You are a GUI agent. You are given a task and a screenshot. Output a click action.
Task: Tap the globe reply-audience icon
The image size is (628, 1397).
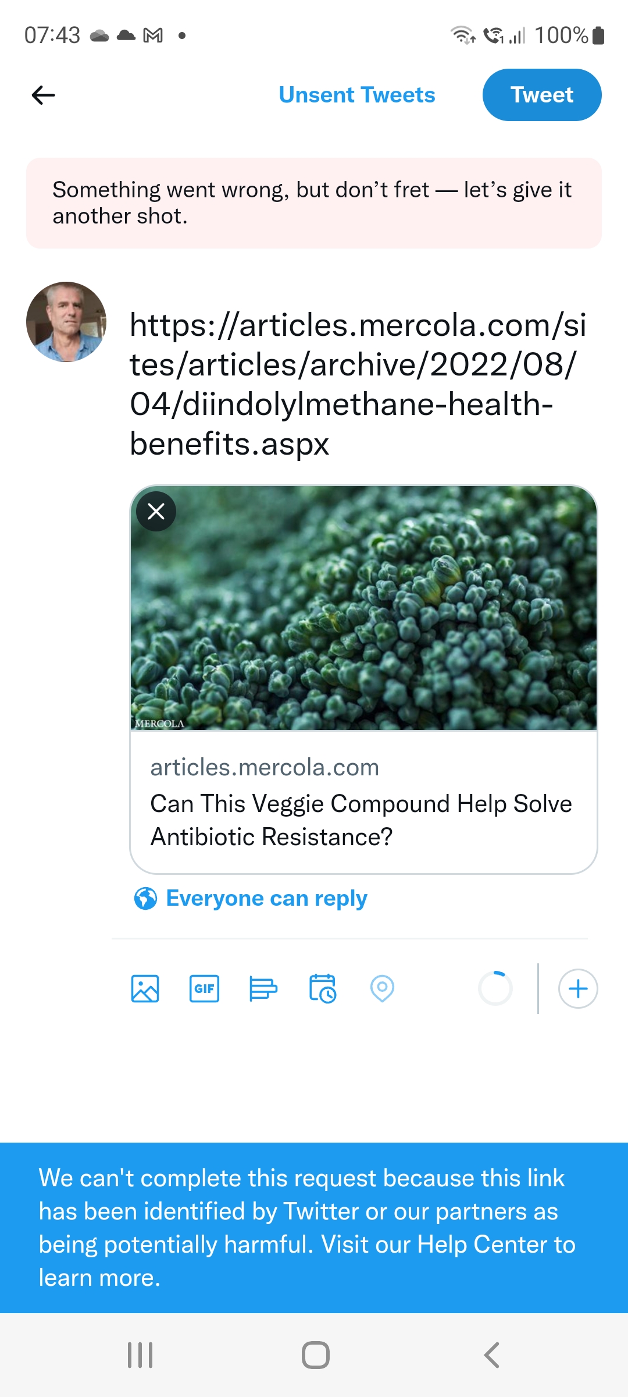pos(145,899)
